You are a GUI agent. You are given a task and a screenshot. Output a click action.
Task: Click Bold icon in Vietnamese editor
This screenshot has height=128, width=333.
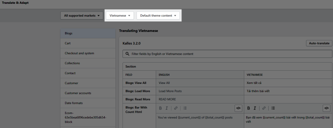coord(248,108)
